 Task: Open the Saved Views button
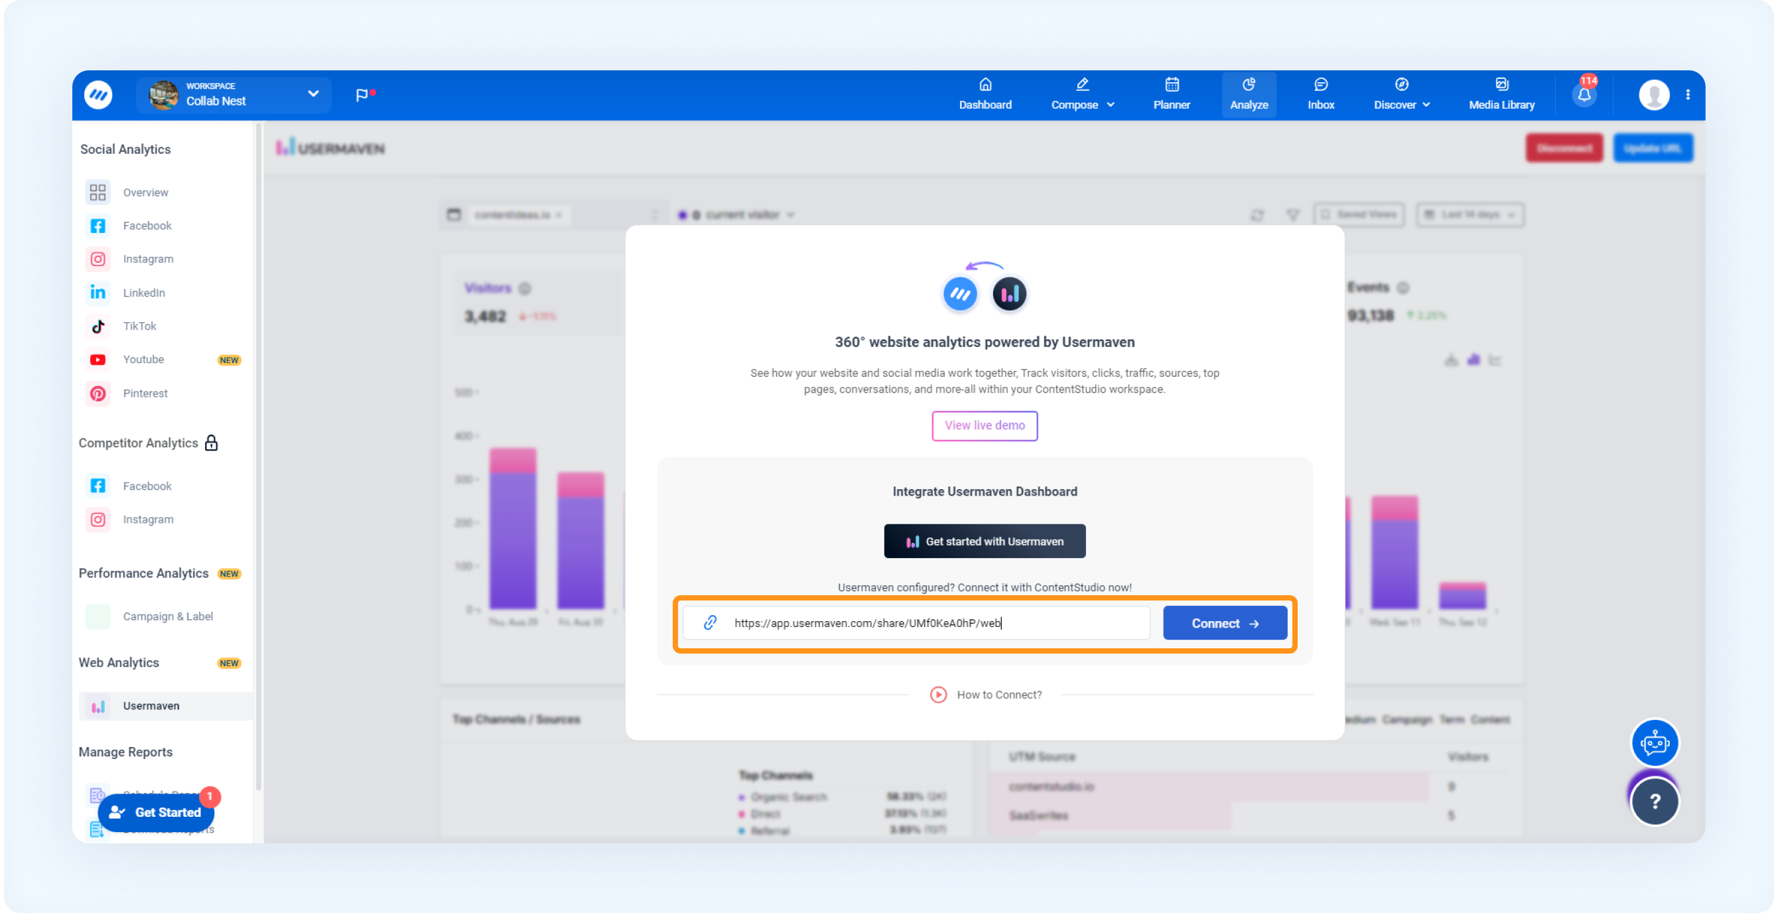click(1358, 215)
